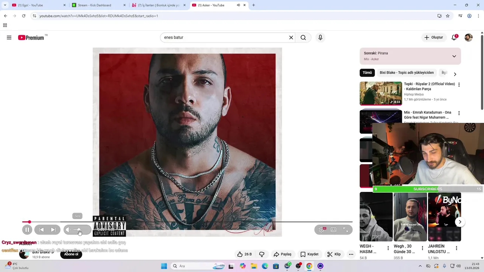Open File Explorer from taskbar

pos(254,266)
